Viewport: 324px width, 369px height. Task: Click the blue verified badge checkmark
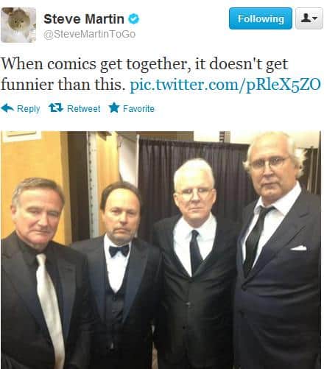point(134,19)
